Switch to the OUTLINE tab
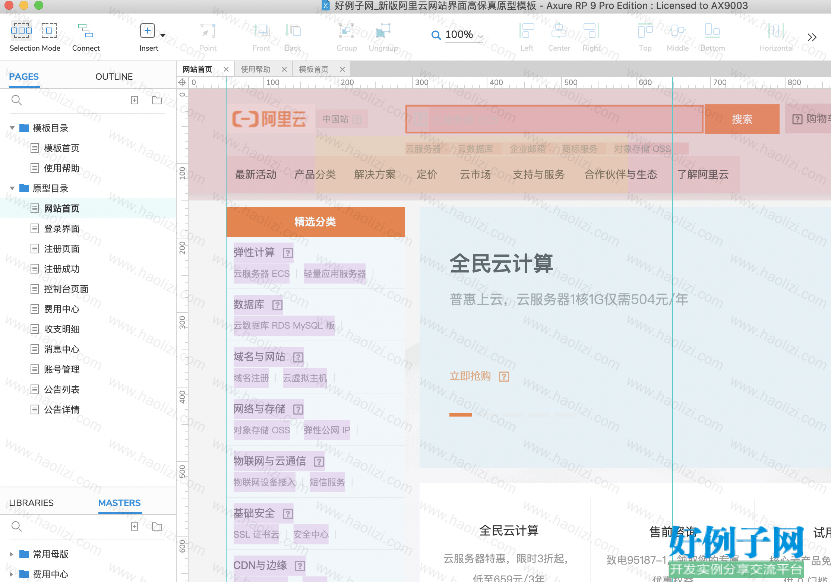This screenshot has height=582, width=831. tap(114, 77)
